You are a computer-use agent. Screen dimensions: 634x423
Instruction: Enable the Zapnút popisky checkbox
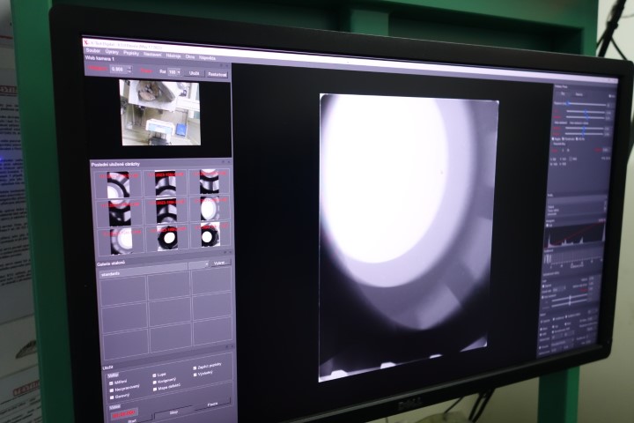[x=195, y=367]
